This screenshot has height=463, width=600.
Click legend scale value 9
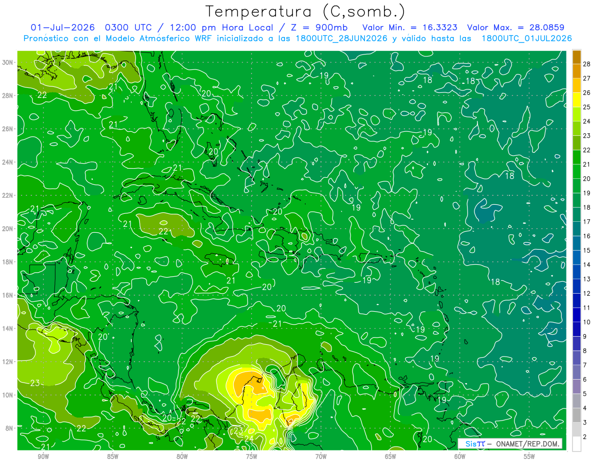[x=585, y=337]
